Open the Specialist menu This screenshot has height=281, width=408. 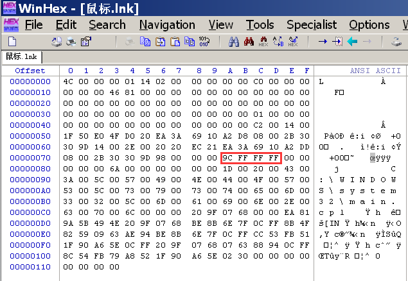click(312, 25)
